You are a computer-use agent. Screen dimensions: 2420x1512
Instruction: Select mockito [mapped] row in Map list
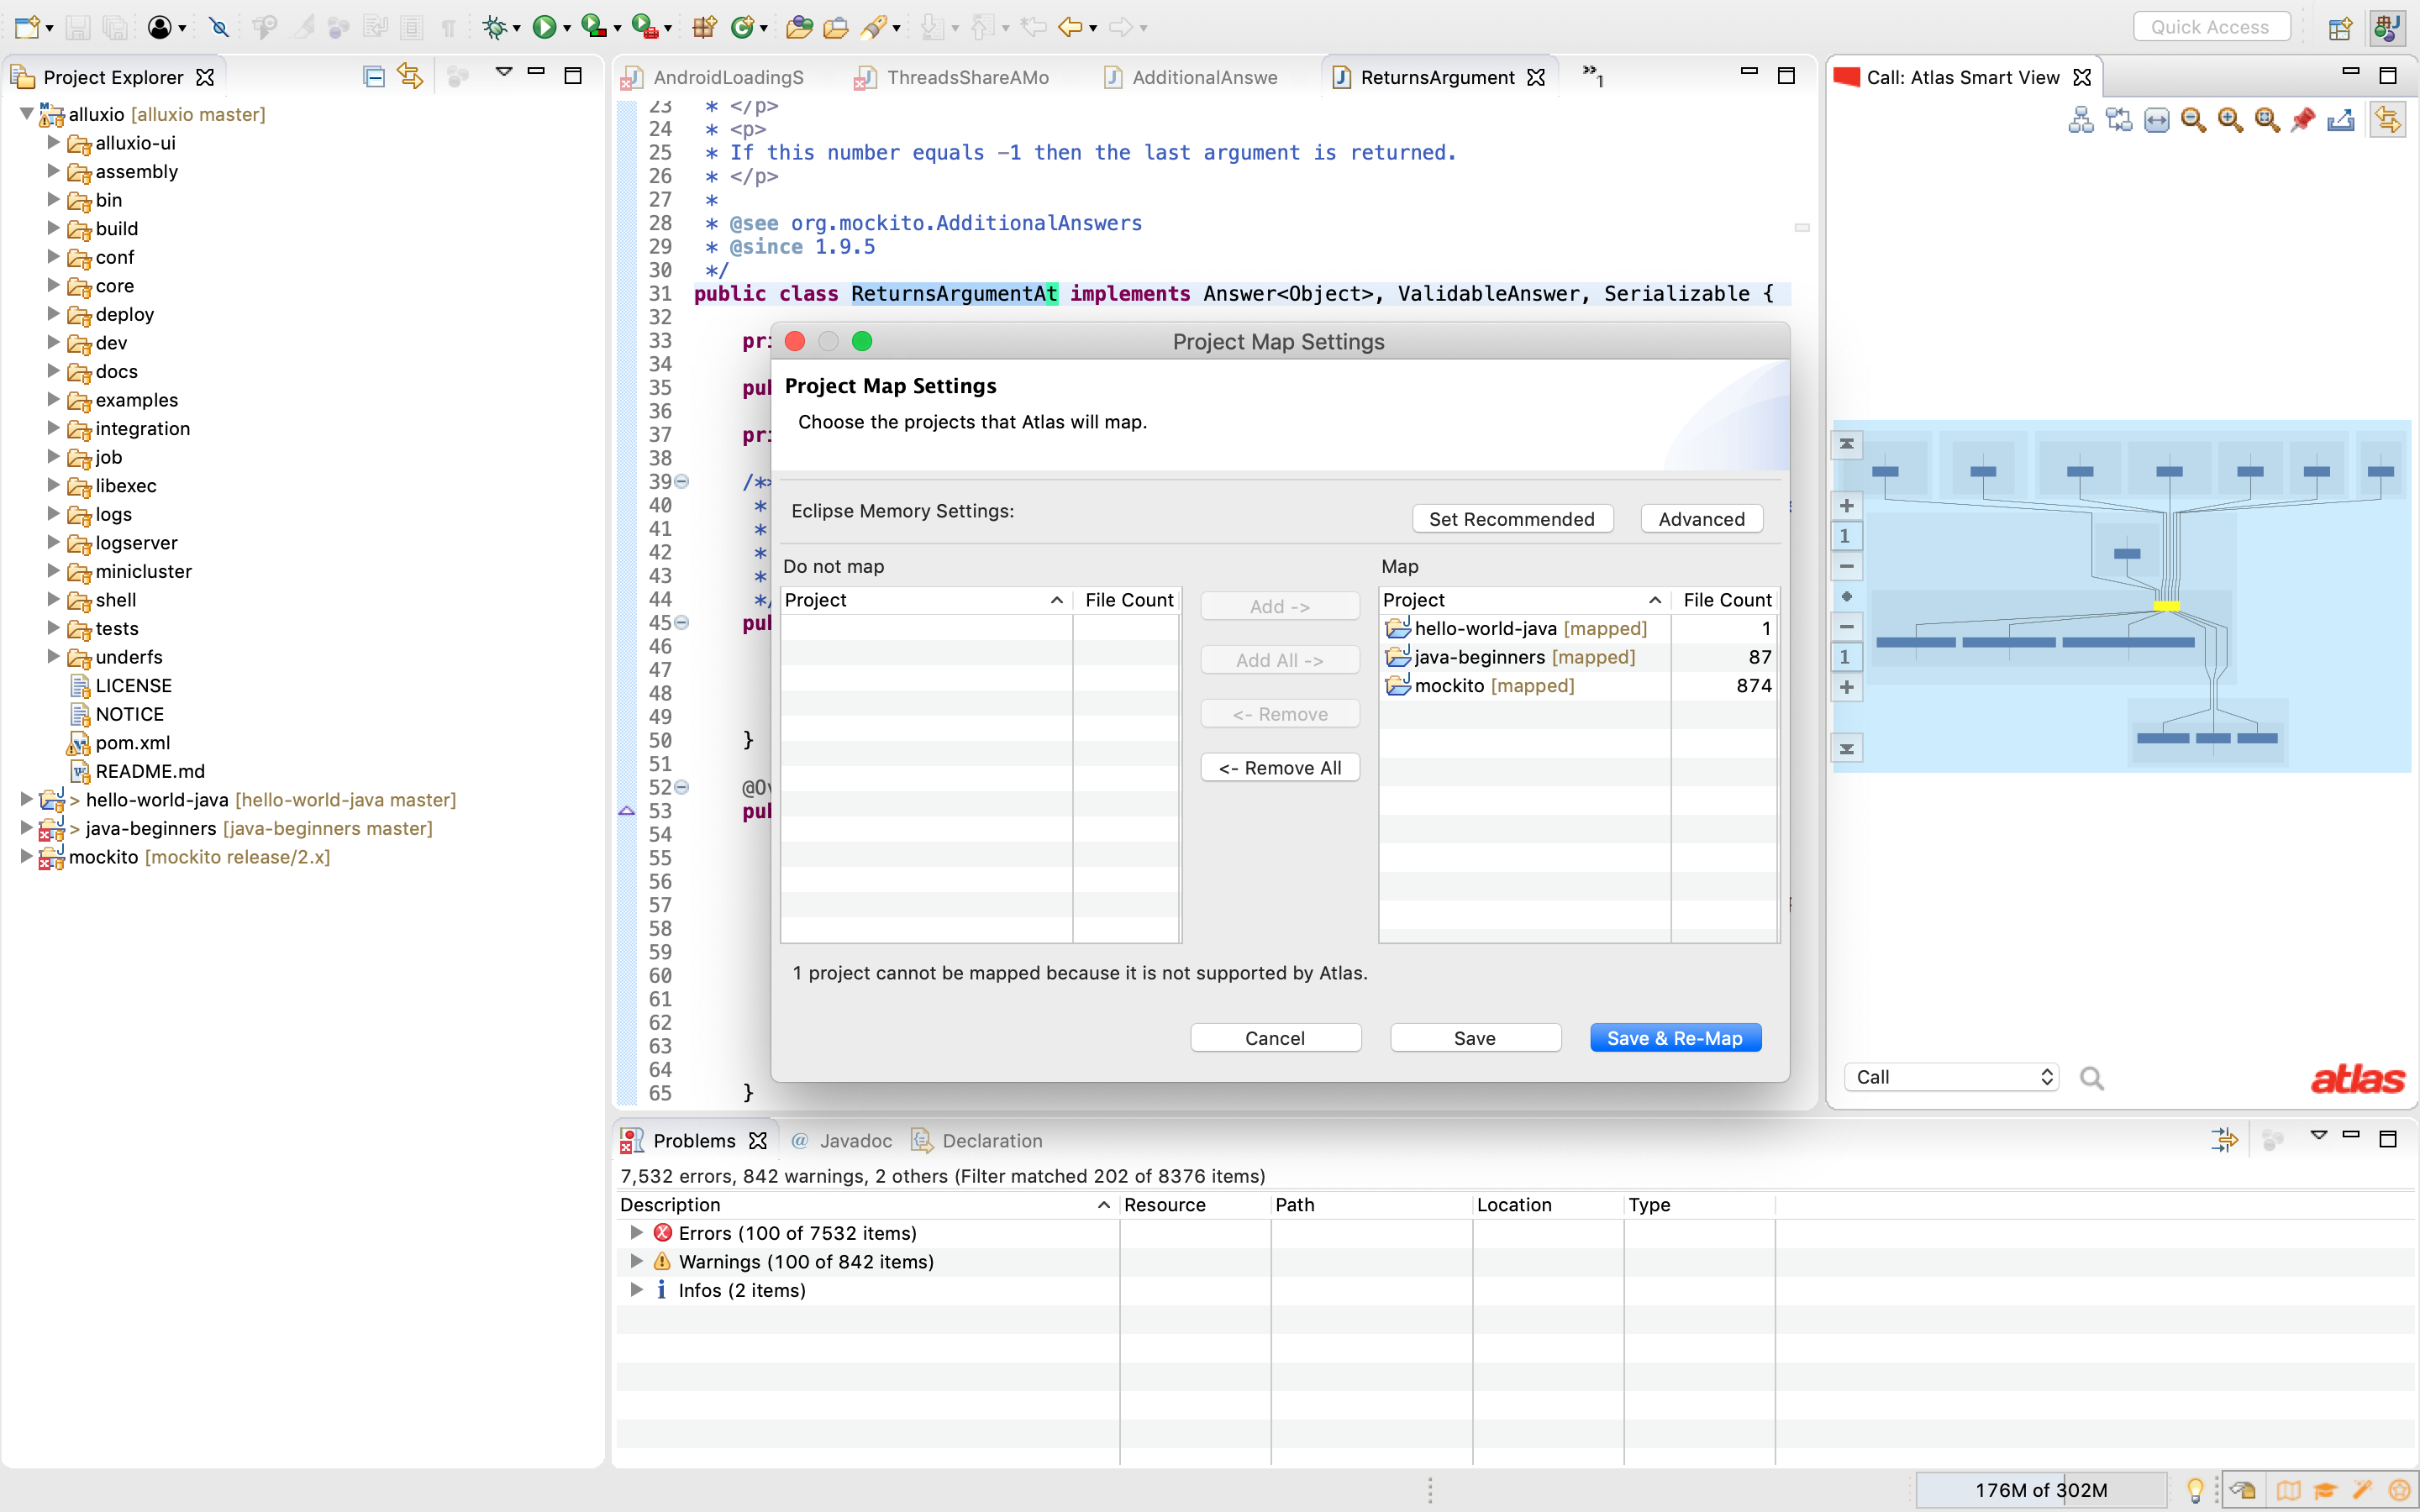pyautogui.click(x=1578, y=686)
